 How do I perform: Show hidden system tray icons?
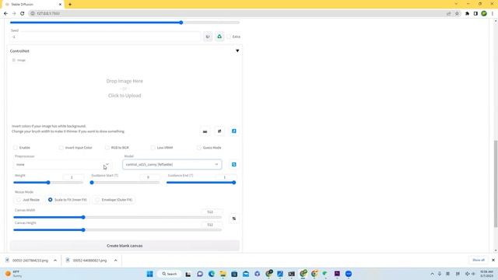click(433, 274)
